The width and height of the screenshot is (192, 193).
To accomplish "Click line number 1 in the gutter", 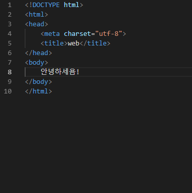I will pos(10,5).
